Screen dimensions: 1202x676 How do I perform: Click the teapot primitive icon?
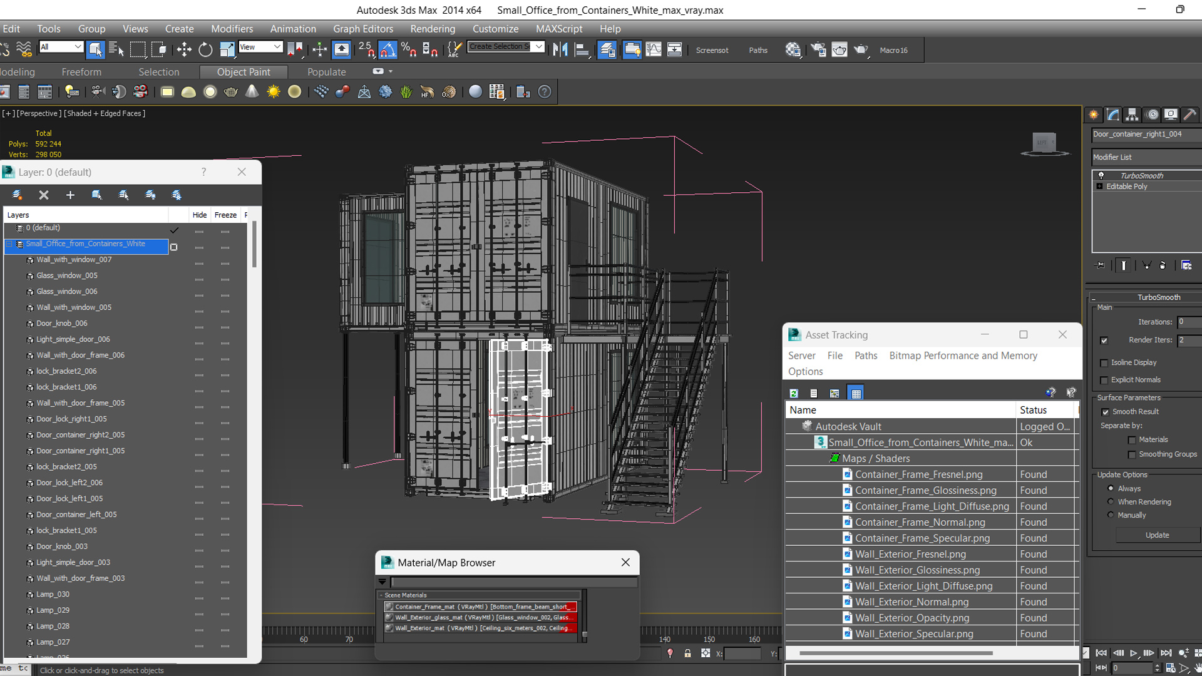point(231,92)
